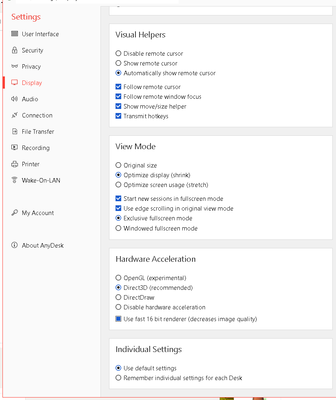
Task: Open the User Interface settings page
Action: 40,34
